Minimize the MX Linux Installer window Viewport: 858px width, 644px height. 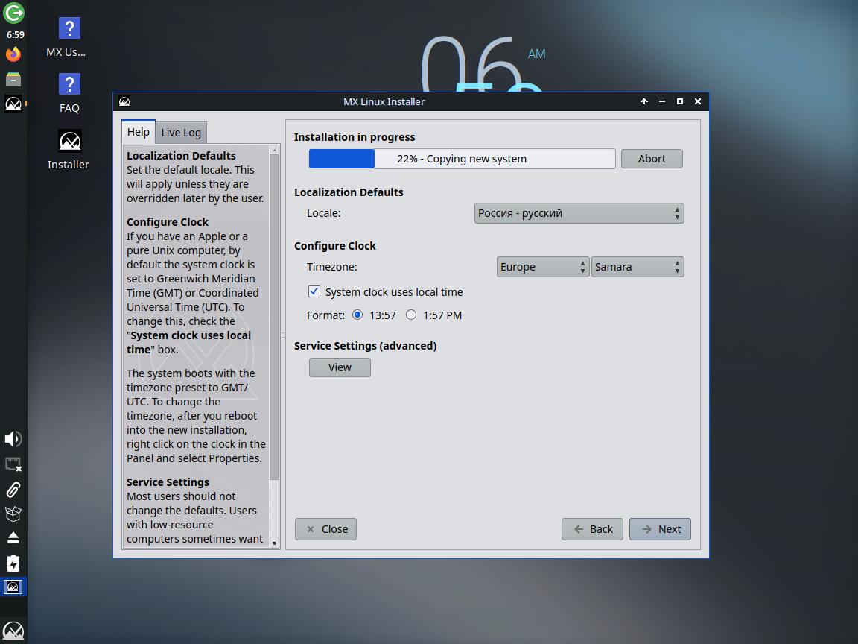click(x=662, y=101)
